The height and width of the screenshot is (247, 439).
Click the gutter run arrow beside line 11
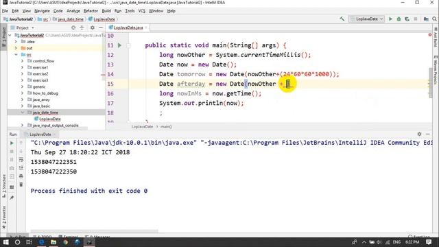point(119,45)
